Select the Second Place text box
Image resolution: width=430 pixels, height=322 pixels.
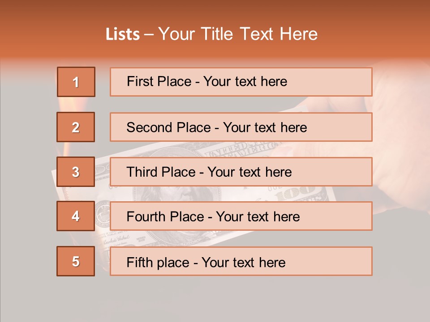(241, 127)
